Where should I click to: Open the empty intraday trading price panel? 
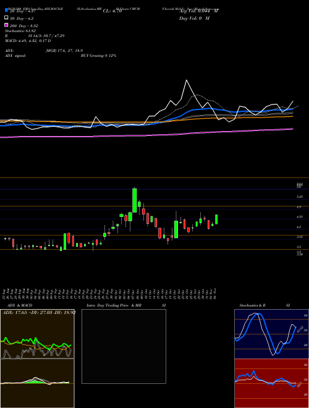coord(124,346)
